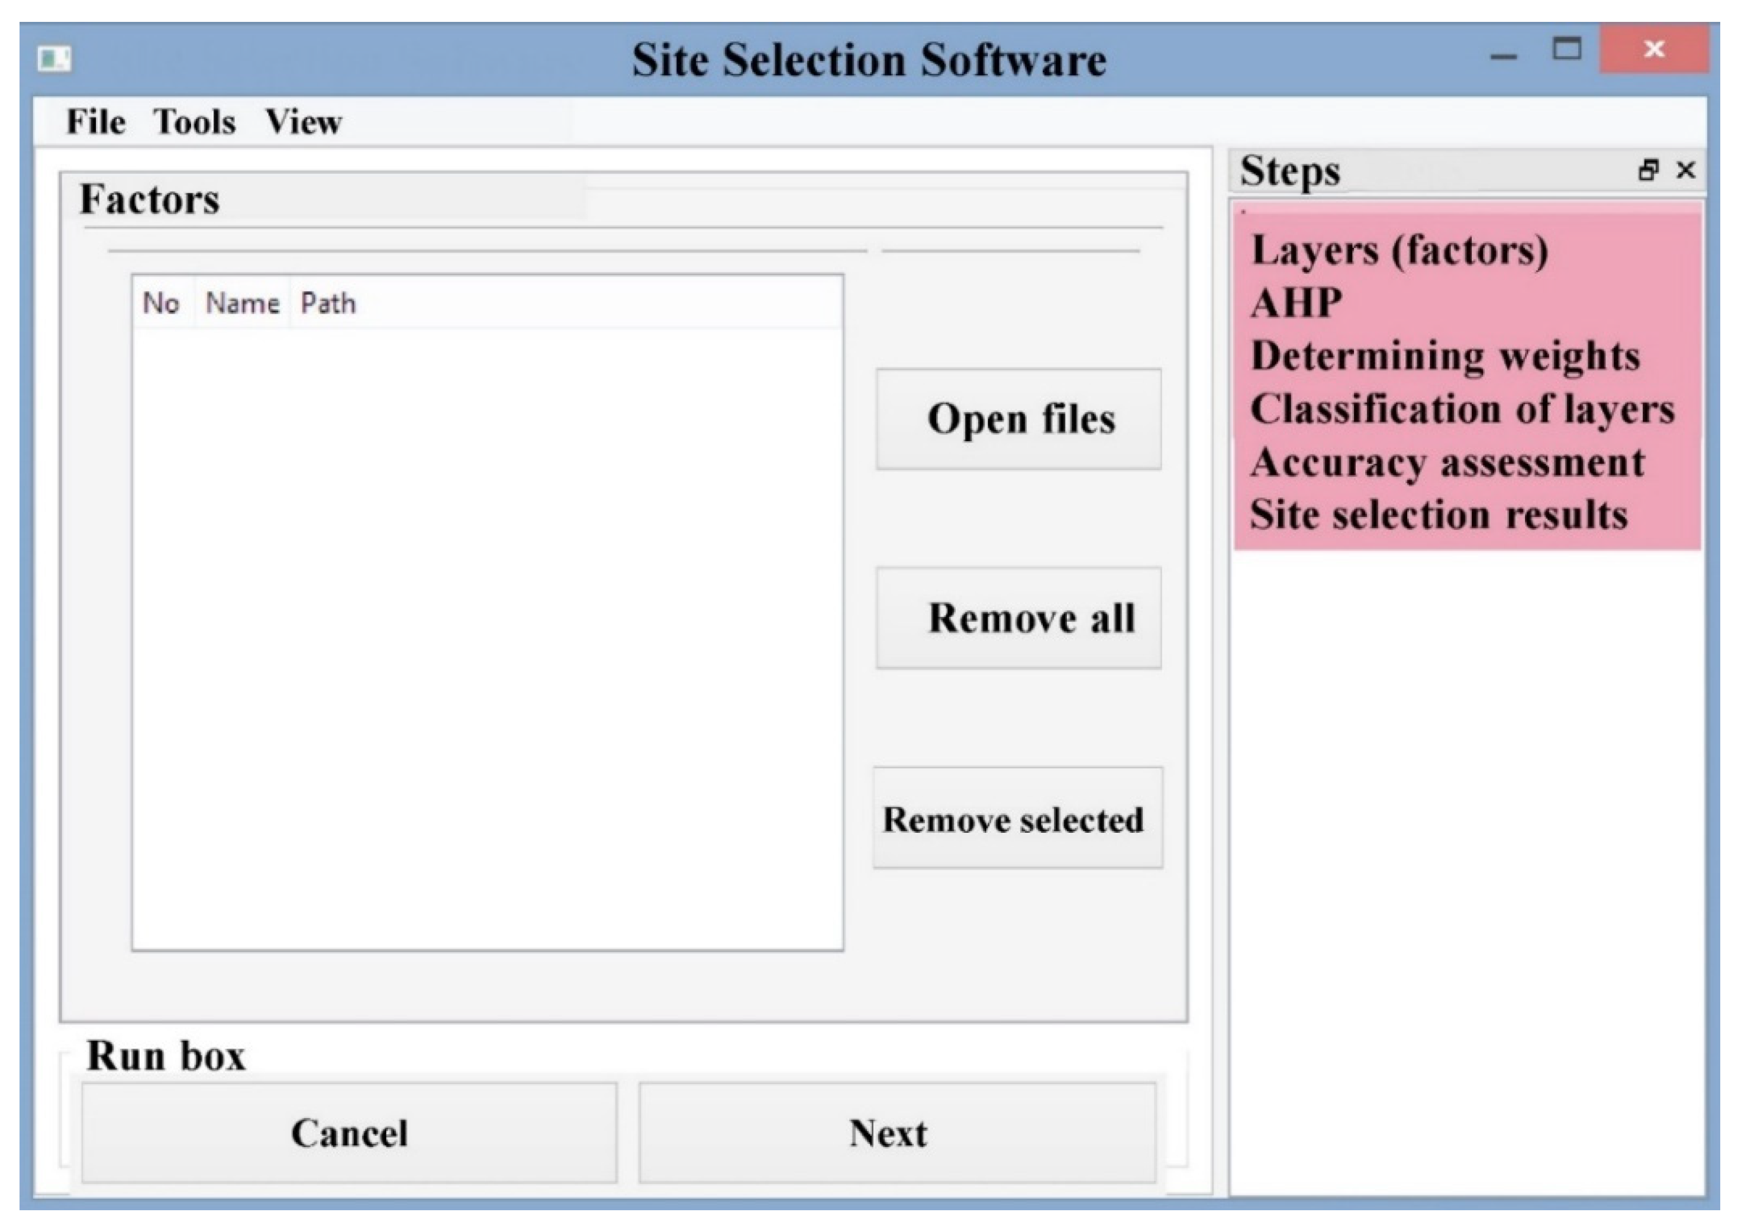Select the Layers (factors) step
Image resolution: width=1738 pixels, height=1225 pixels.
1399,250
